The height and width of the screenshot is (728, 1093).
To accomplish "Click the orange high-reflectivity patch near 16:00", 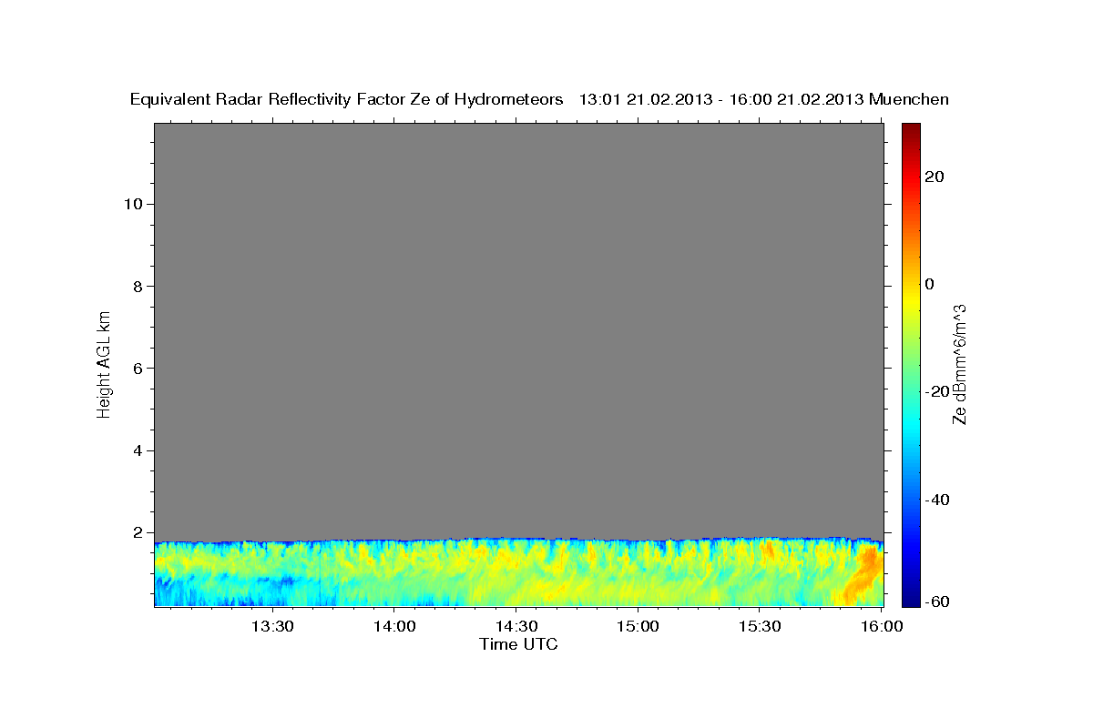I will [863, 573].
